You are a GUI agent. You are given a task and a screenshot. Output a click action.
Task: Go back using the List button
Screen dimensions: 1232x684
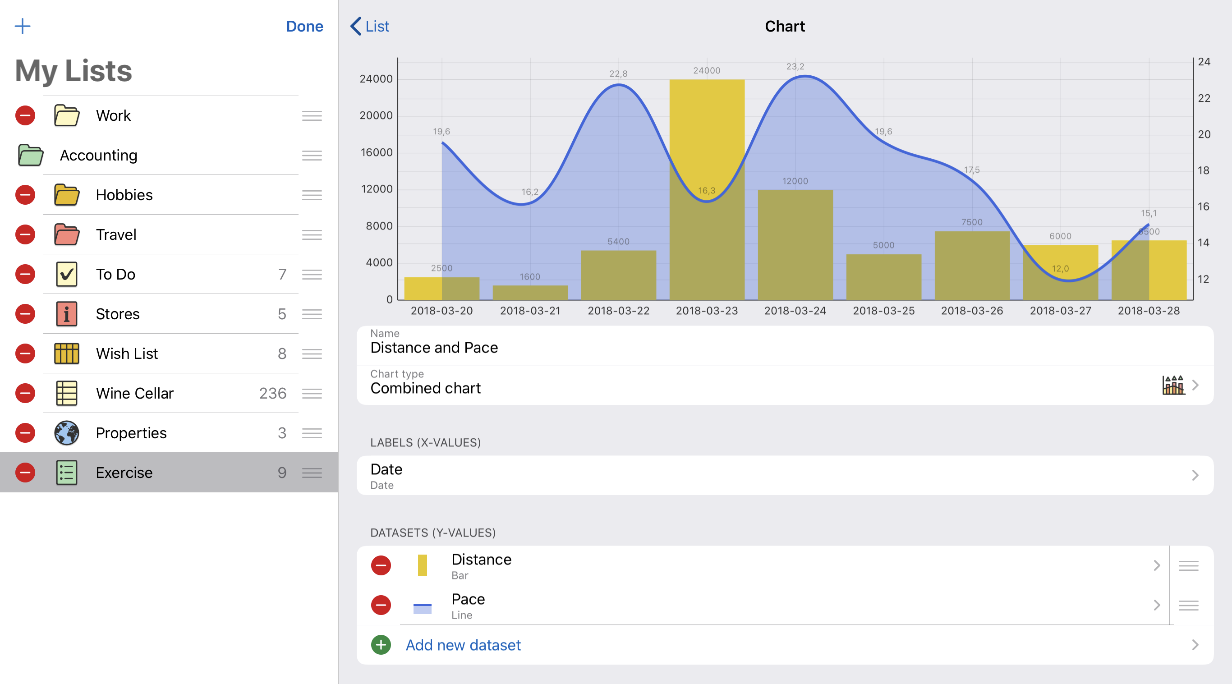(x=370, y=26)
